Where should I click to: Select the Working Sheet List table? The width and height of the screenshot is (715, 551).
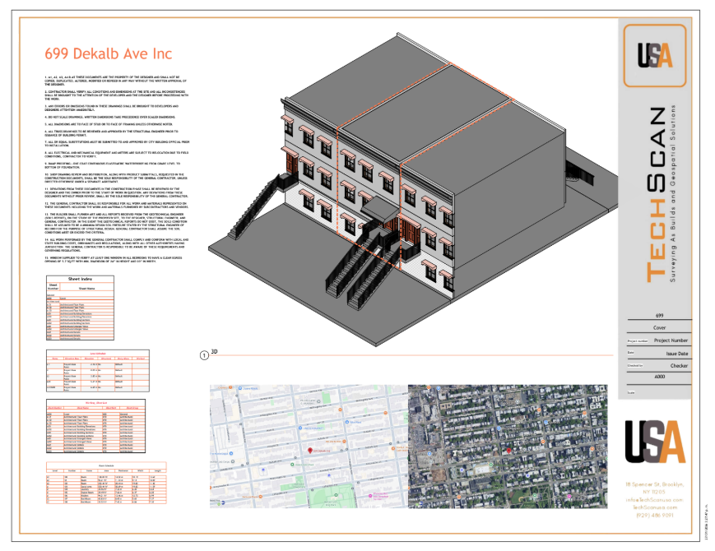coord(95,425)
